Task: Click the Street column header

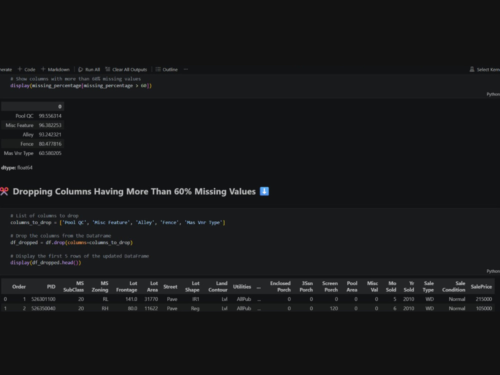Action: coord(170,286)
